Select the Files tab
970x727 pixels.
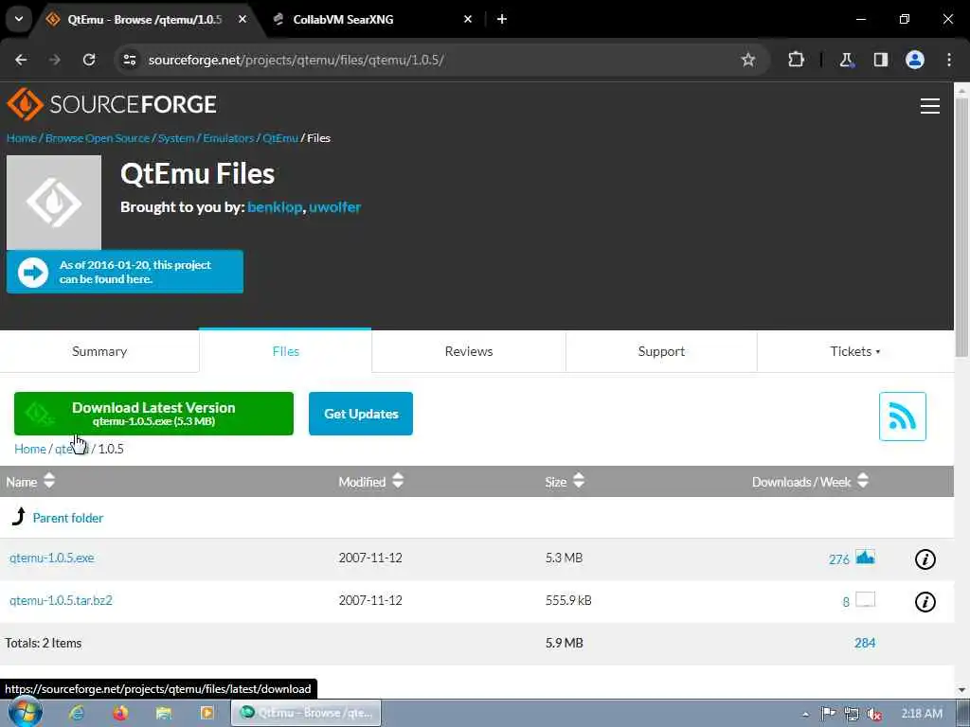285,351
